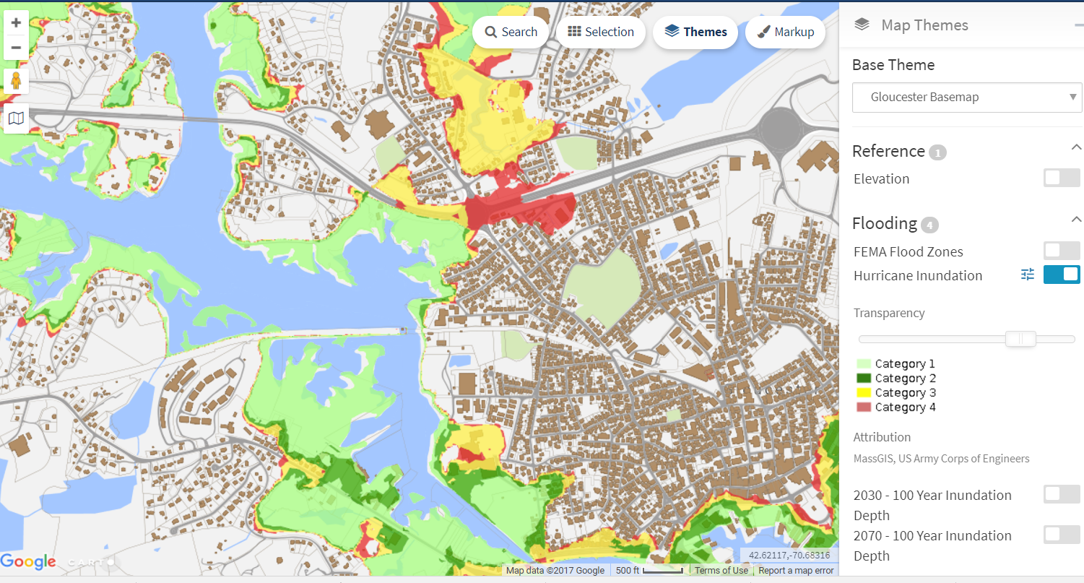Image resolution: width=1084 pixels, height=583 pixels.
Task: Enable 2030 - 100 Year Inundation Depth
Action: (x=1062, y=494)
